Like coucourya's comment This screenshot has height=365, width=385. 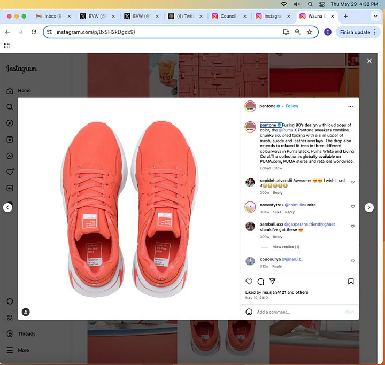[x=352, y=261]
